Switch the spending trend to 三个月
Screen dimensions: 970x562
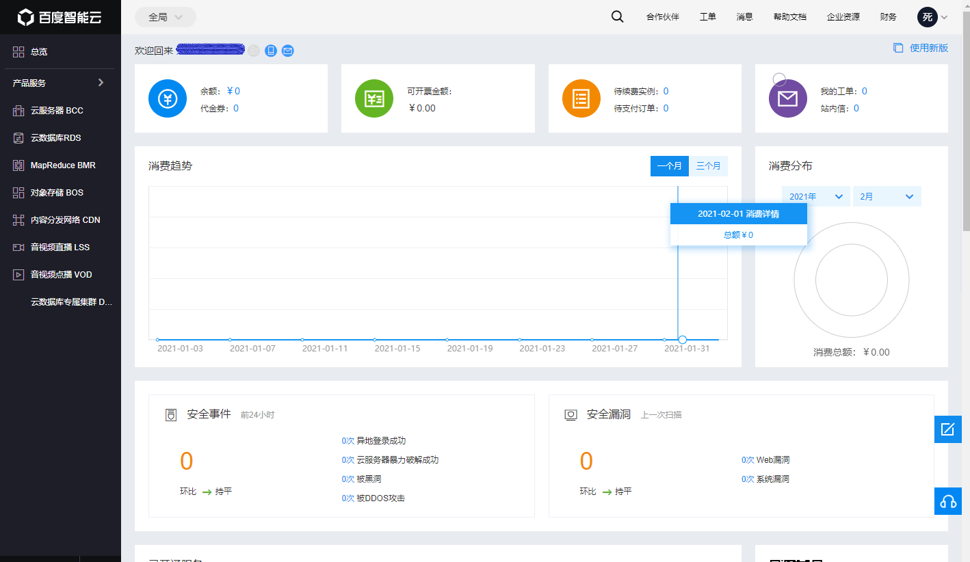(x=709, y=166)
